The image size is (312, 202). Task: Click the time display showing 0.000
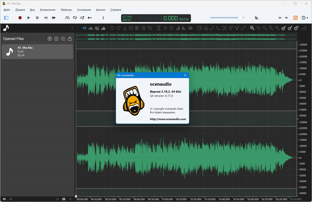click(171, 18)
